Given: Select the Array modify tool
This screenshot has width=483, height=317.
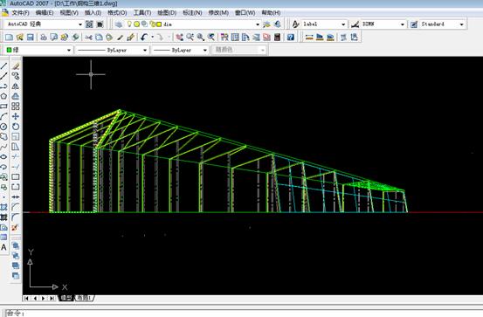Looking at the screenshot, I should click(16, 107).
